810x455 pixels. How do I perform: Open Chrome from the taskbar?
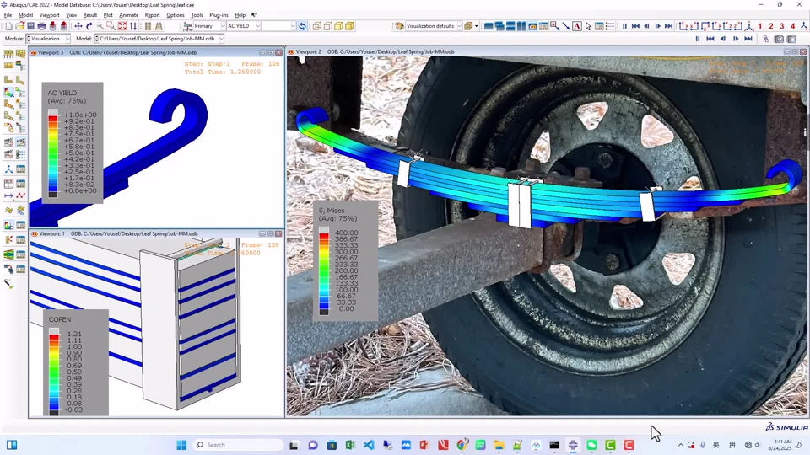click(x=462, y=445)
